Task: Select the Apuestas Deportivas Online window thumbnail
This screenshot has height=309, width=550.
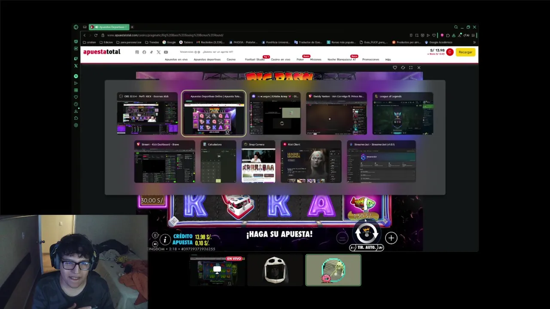Action: 214,114
